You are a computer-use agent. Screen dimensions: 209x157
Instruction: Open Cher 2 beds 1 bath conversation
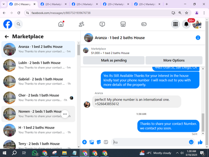tap(38, 98)
